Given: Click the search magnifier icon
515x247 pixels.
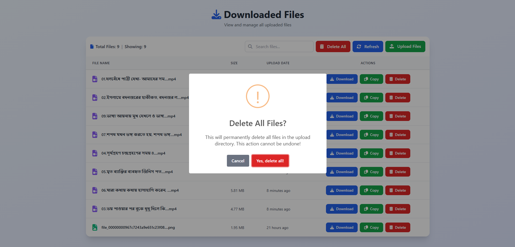Looking at the screenshot, I should tap(250, 46).
